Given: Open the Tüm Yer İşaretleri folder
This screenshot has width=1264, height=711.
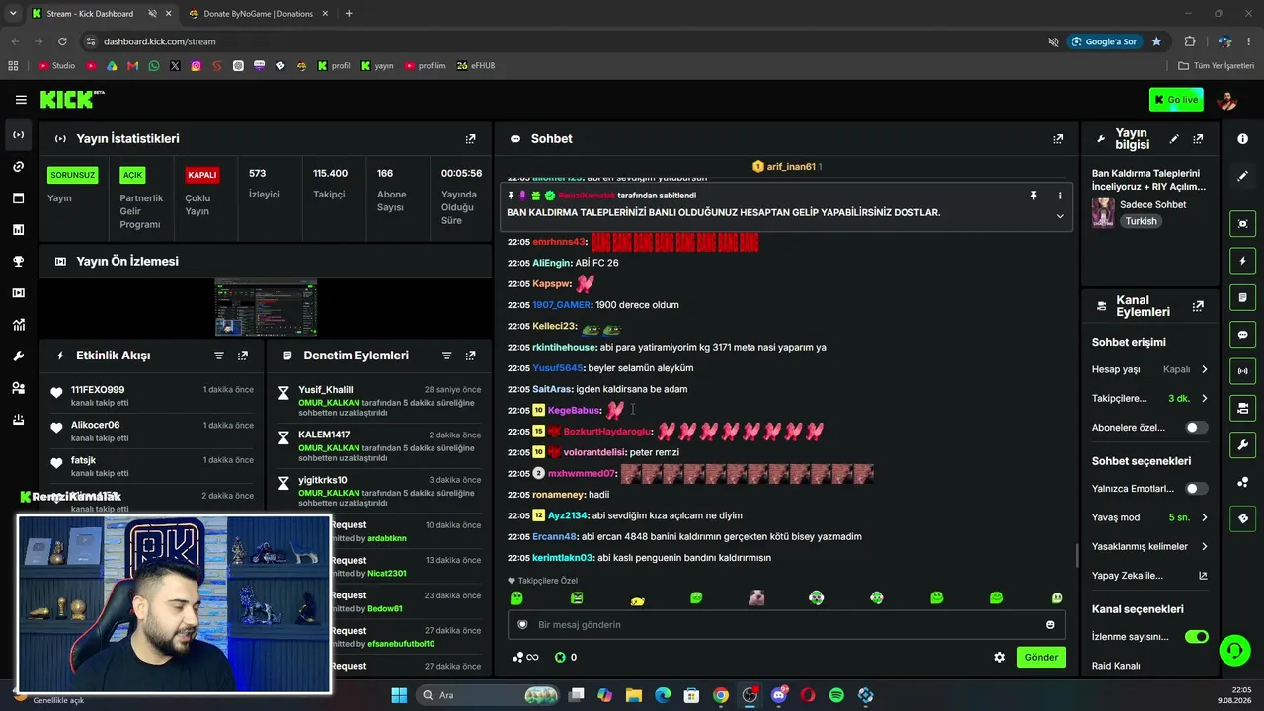Looking at the screenshot, I should (x=1217, y=66).
